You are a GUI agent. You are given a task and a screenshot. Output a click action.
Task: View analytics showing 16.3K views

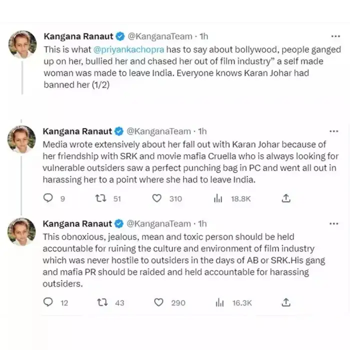(218, 302)
